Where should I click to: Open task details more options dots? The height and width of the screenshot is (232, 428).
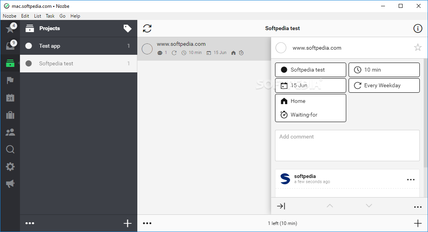pos(417,207)
